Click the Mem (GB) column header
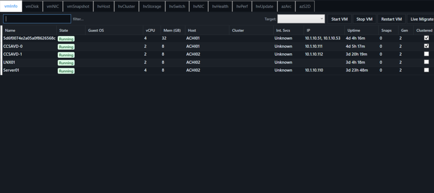Screen dimensions: 434x193 point(172,31)
